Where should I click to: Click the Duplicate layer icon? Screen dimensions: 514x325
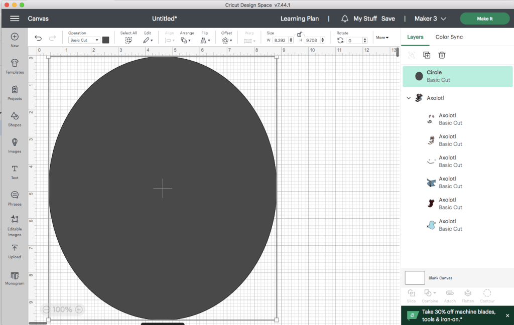pos(427,55)
